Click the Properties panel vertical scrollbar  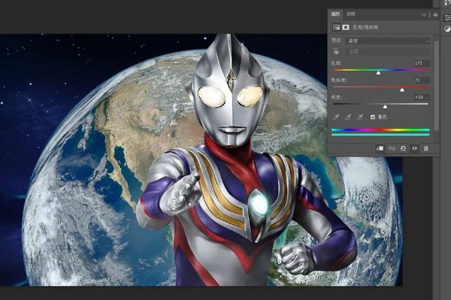click(x=437, y=86)
